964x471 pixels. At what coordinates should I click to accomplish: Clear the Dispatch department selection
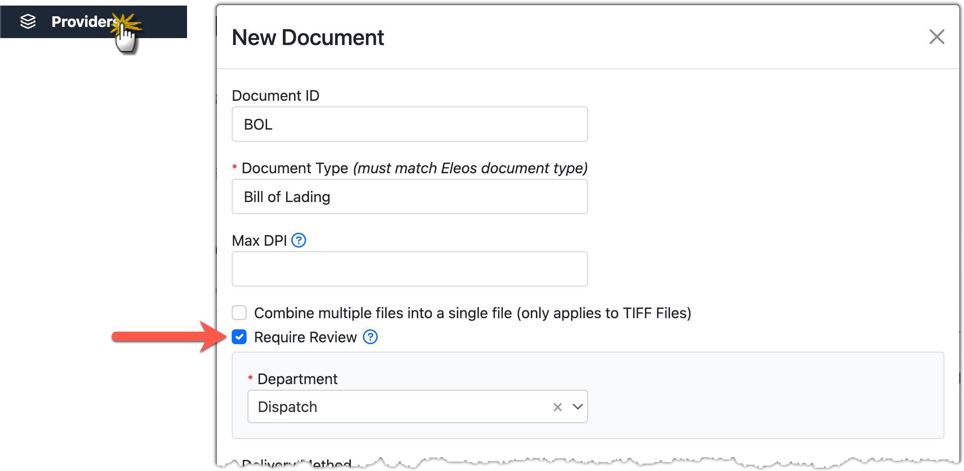(x=557, y=407)
